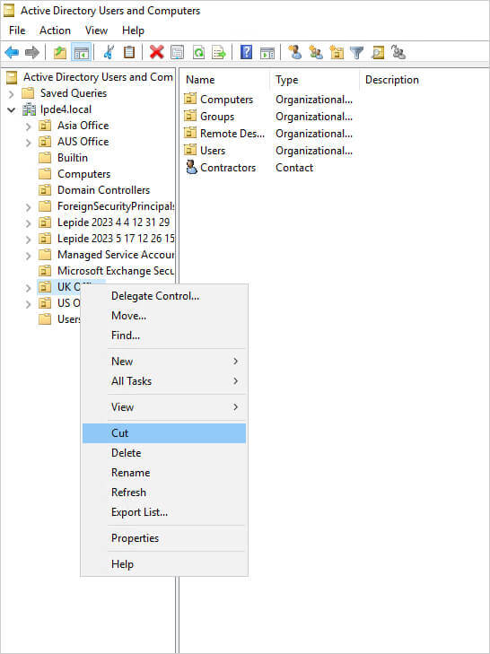The width and height of the screenshot is (490, 654).
Task: Expand the Lepide 2023 4 4 node
Action: pos(29,223)
